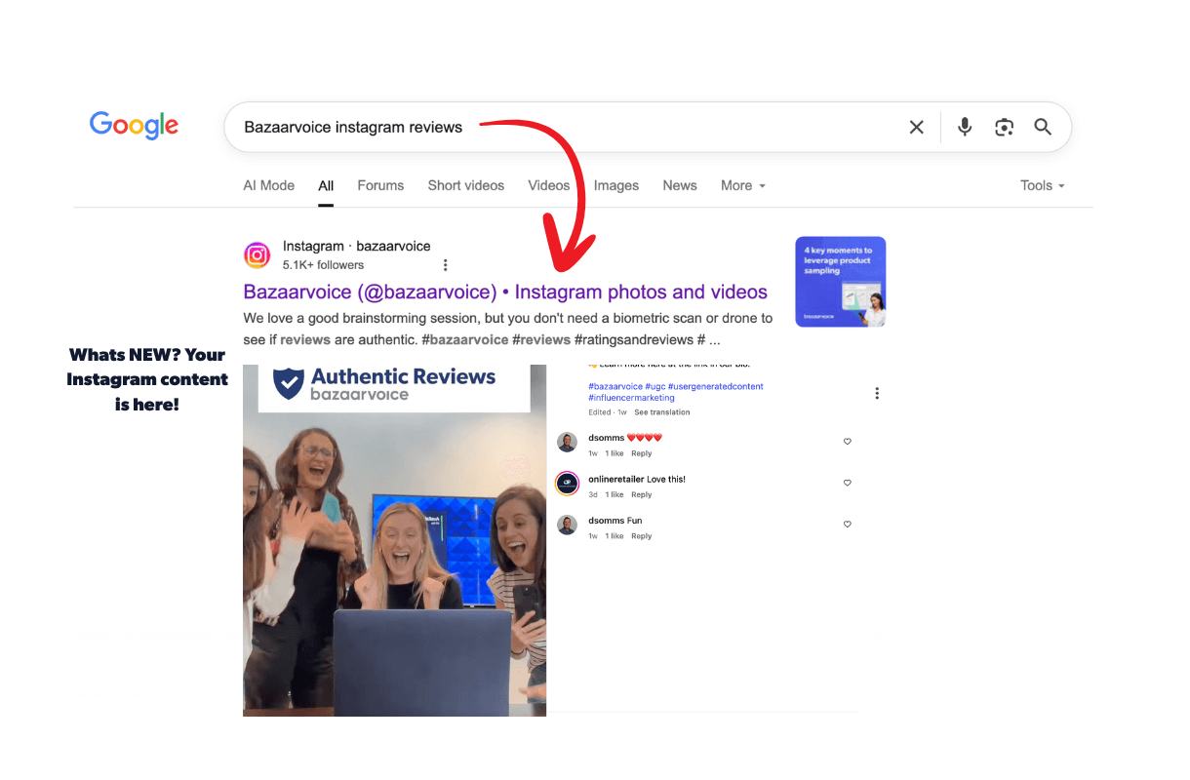The width and height of the screenshot is (1190, 780).
Task: Reply to the dsomms hearts comment
Action: [x=641, y=453]
